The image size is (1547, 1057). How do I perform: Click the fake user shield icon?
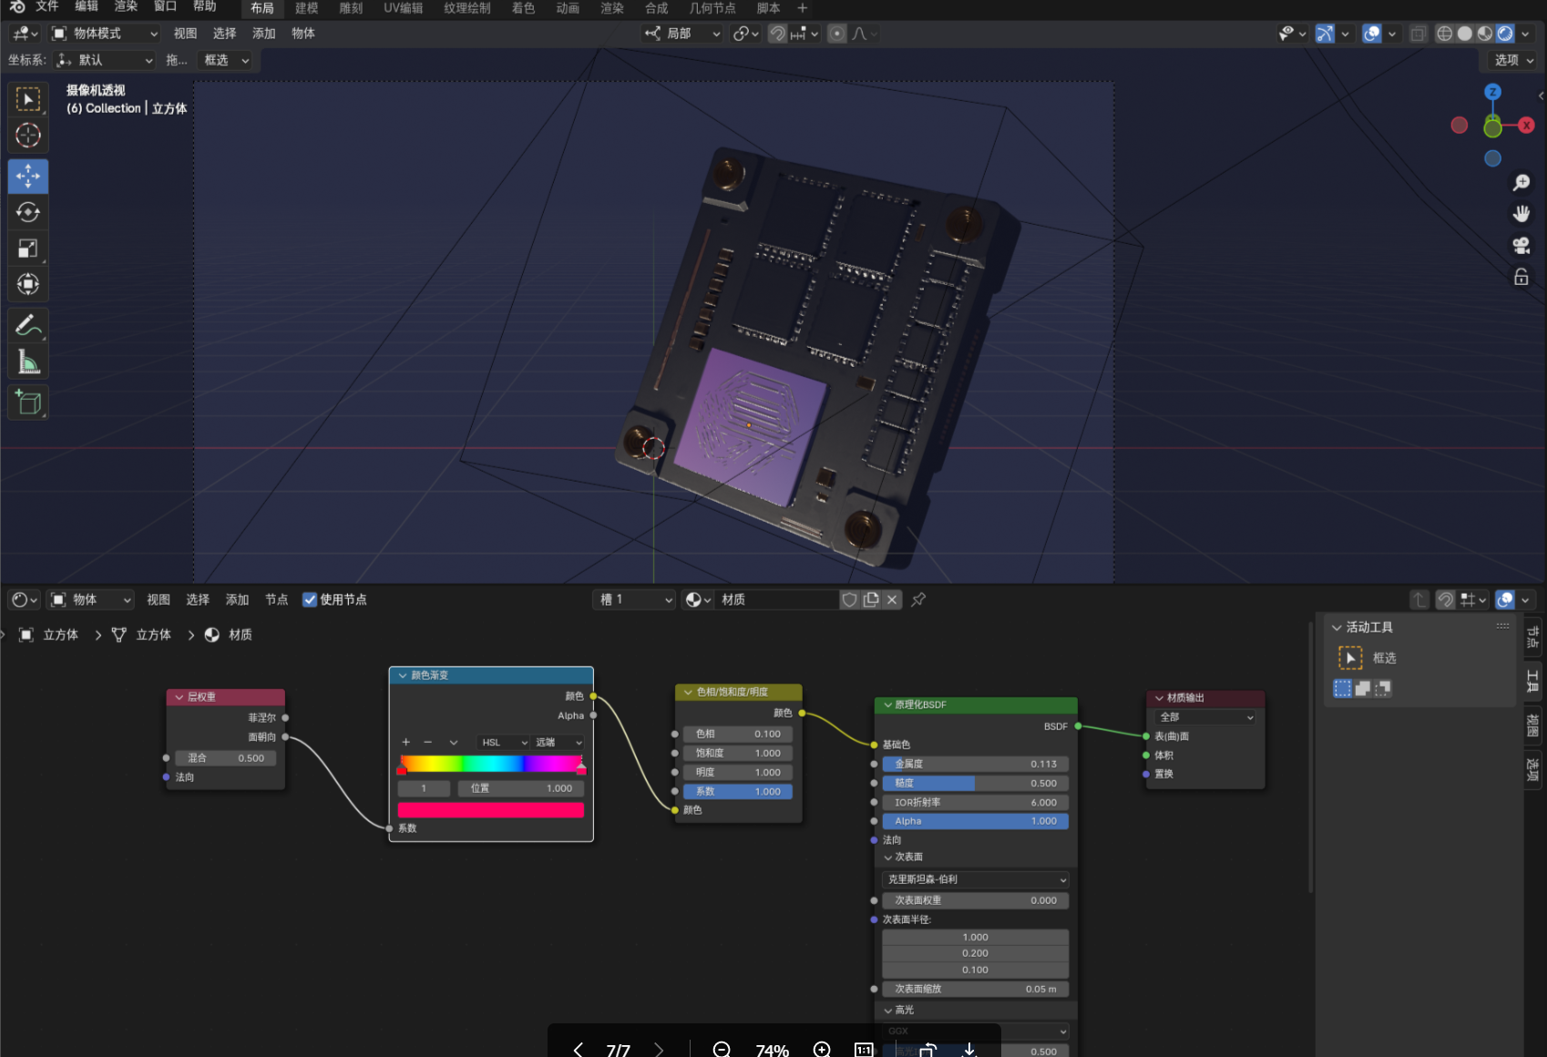click(x=849, y=600)
